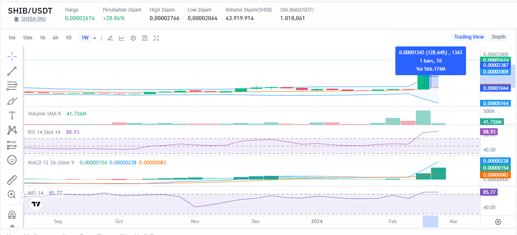Click the Feb label on time axis
Screen dimensions: 517x235
(x=393, y=221)
